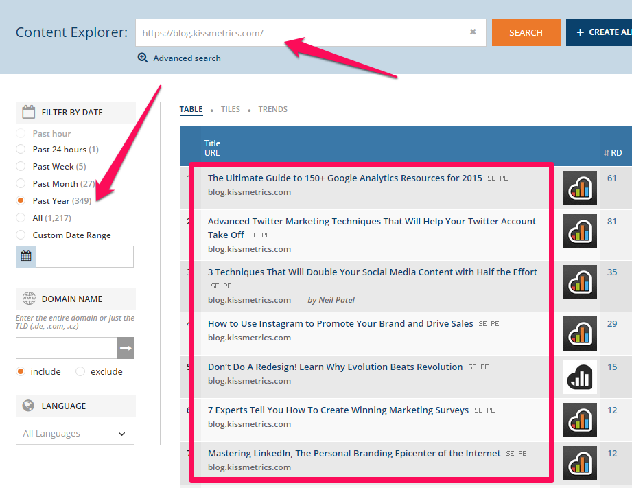
Task: Click the orange SEARCH button
Action: (x=526, y=32)
